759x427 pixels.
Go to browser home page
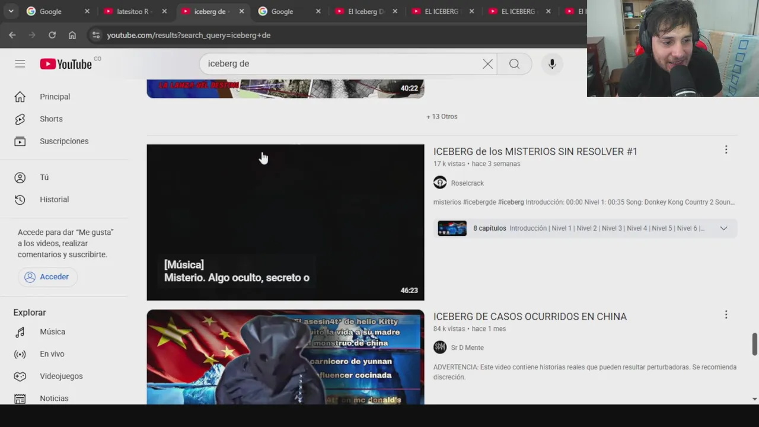(x=72, y=35)
